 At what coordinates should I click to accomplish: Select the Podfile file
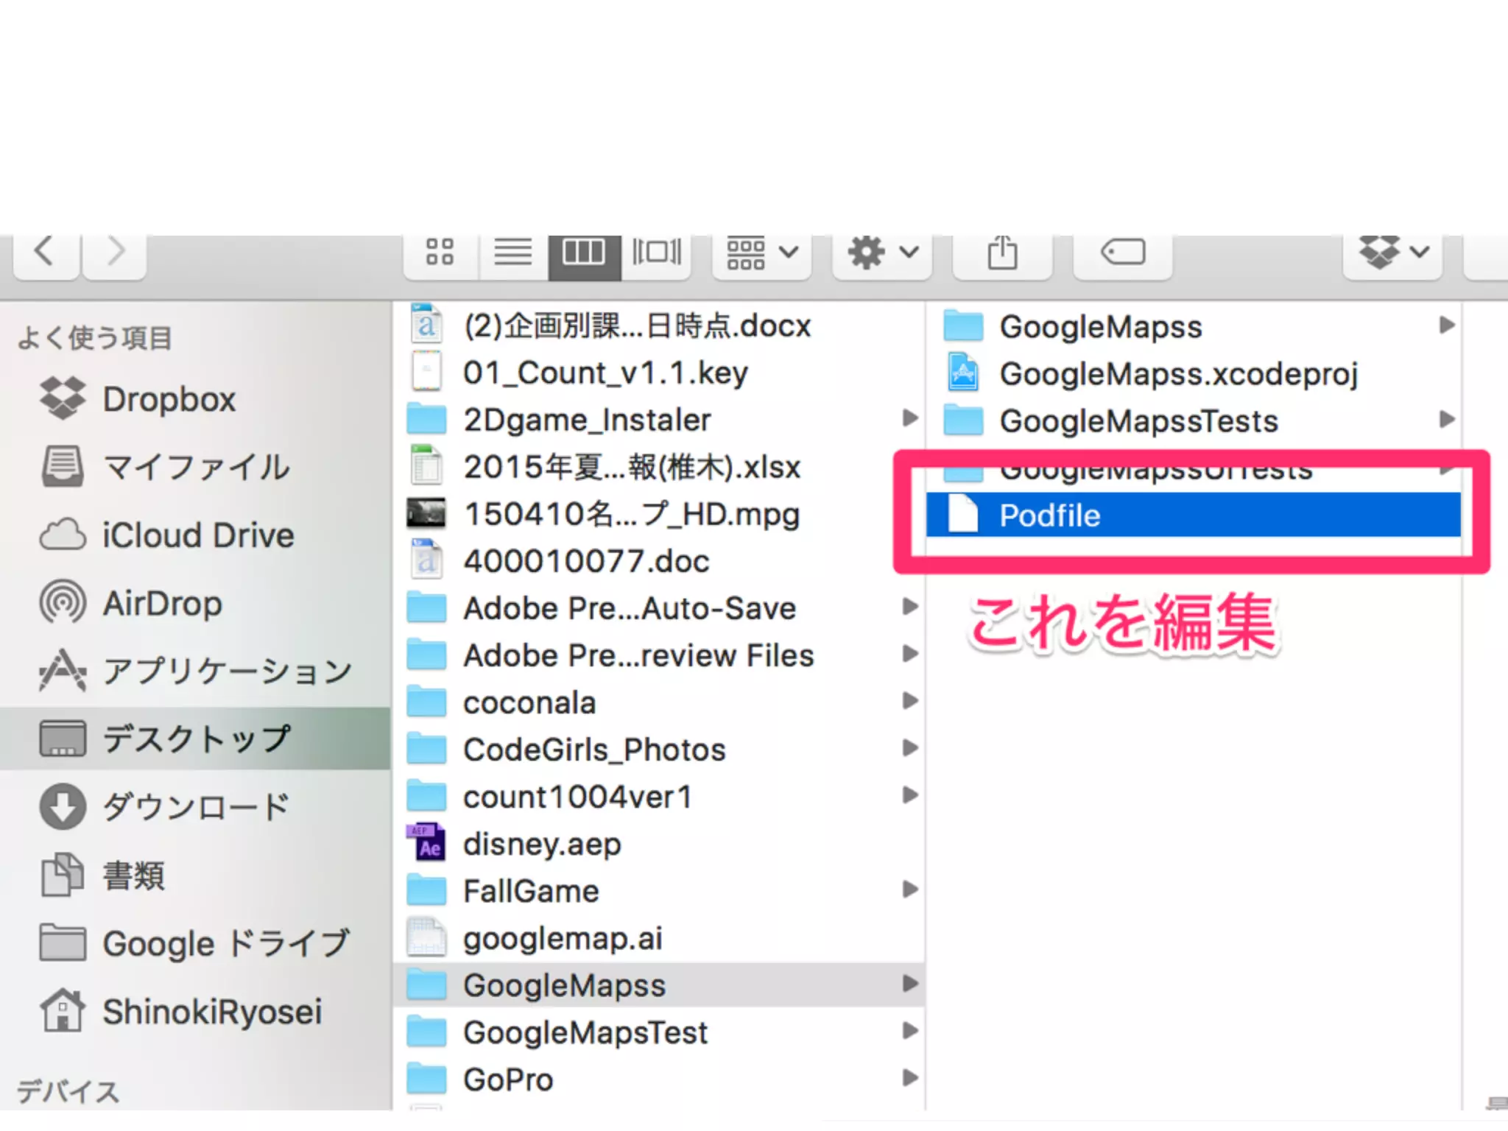[1049, 515]
